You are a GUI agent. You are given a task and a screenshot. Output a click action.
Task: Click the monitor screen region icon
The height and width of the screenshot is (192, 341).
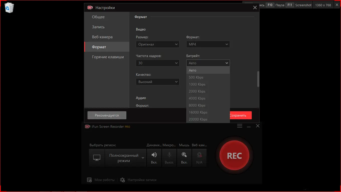pyautogui.click(x=97, y=157)
